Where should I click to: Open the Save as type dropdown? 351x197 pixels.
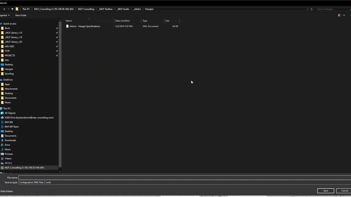click(185, 182)
